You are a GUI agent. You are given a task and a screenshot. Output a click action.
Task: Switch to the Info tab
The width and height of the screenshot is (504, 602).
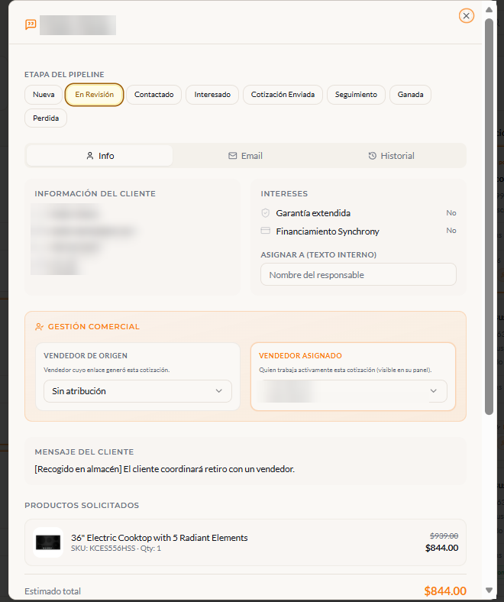(x=100, y=156)
